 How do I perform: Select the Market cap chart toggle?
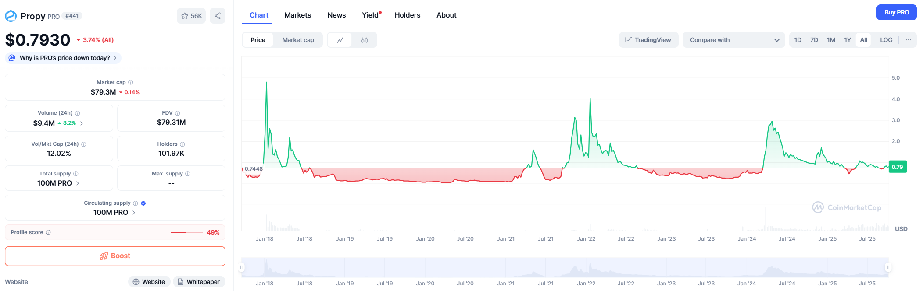pos(298,40)
